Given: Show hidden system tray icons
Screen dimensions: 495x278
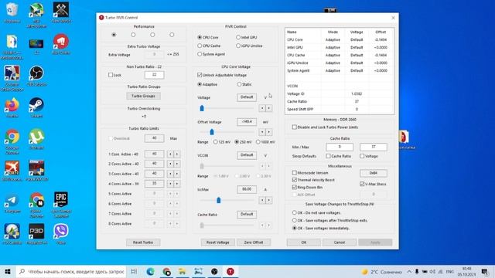Looking at the screenshot, I should point(409,271).
